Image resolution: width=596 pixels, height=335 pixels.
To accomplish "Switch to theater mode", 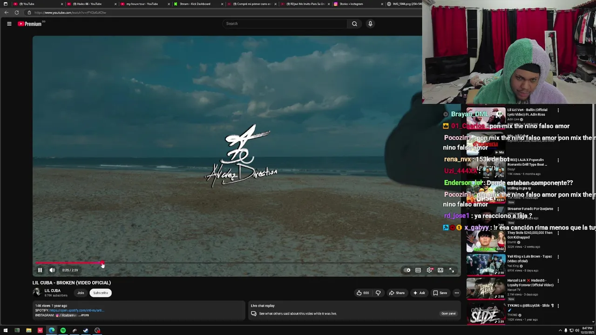I will [x=440, y=270].
